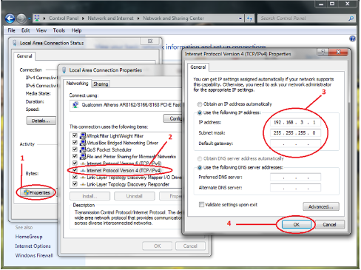Uncheck VirtualBox Bridged Networking Driver checkbox
361x270 pixels.
tap(75, 142)
